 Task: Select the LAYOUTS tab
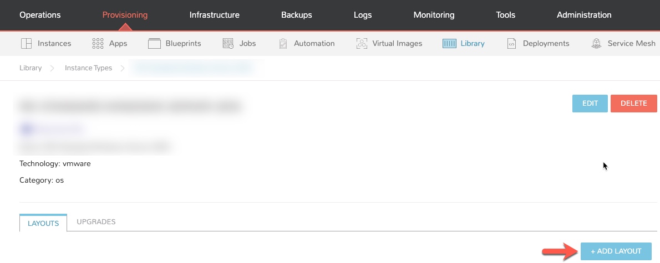[43, 223]
